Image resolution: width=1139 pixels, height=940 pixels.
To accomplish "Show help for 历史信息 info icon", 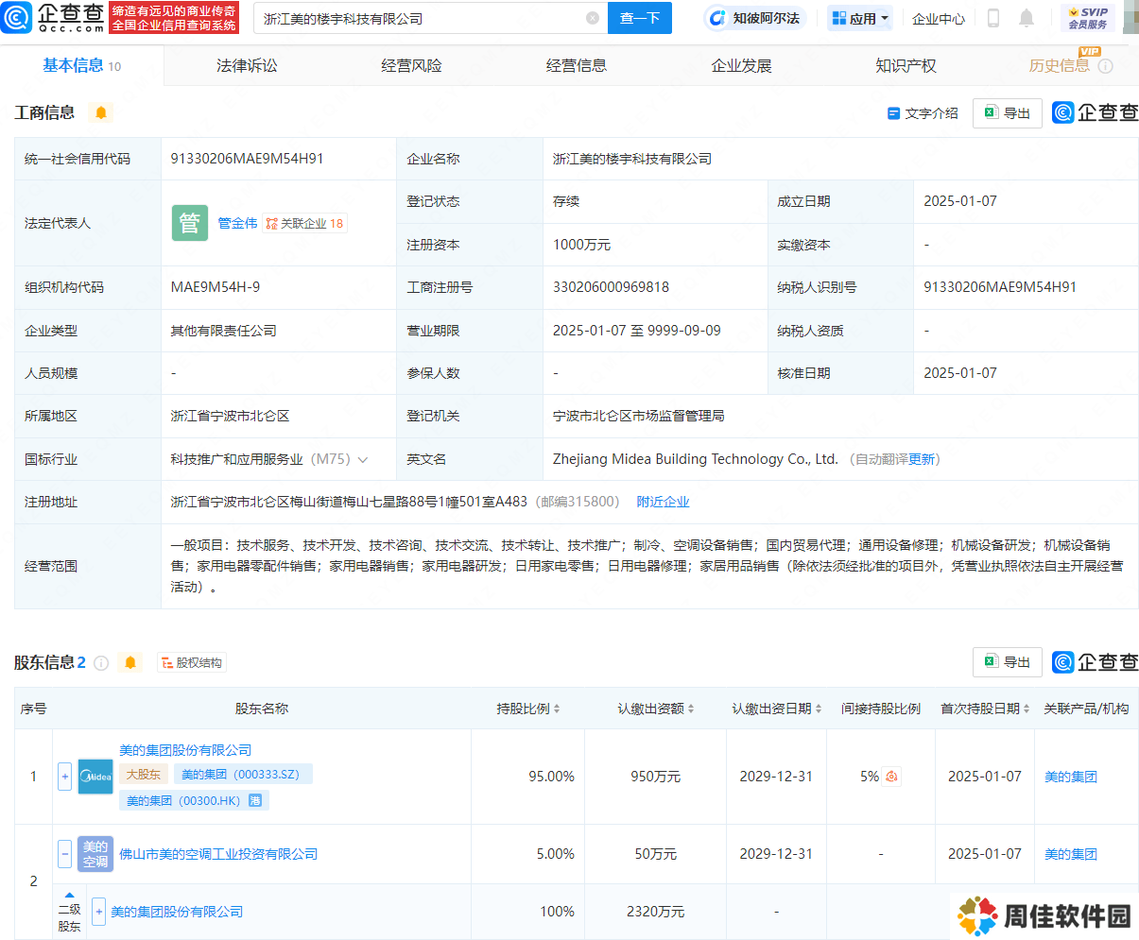I will tap(1106, 66).
